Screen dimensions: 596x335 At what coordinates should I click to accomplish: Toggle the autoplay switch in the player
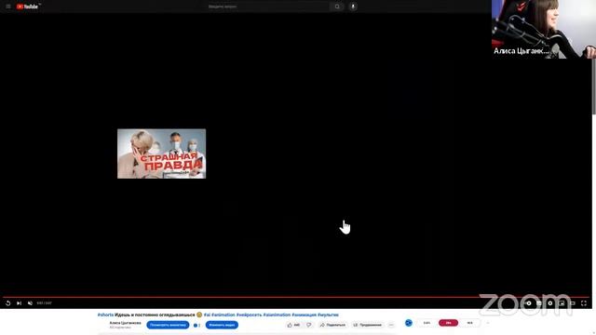[x=528, y=303]
